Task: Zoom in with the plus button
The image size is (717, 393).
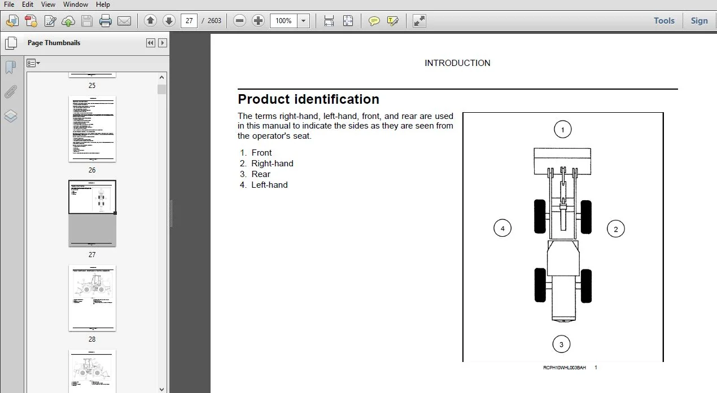Action: (x=259, y=21)
